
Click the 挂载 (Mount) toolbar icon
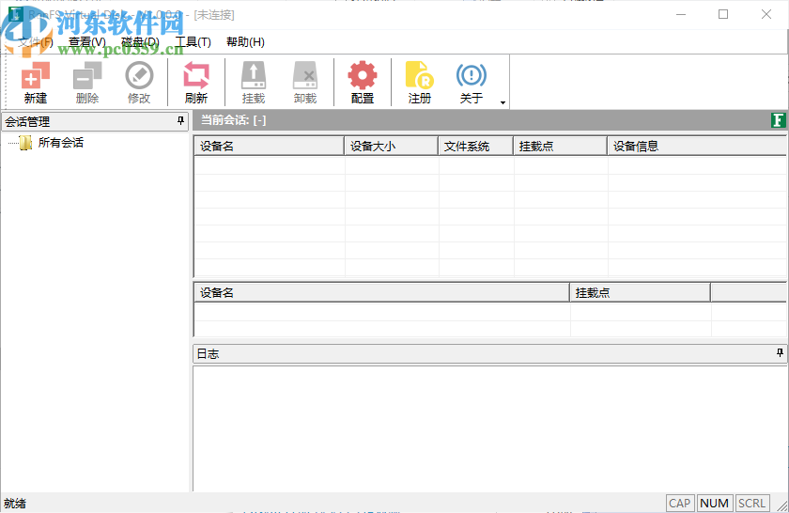(253, 82)
